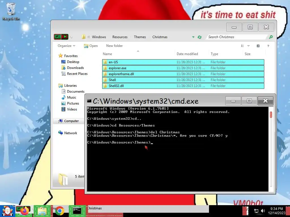Viewport: 290px width, 217px height.
Task: Select the Themes breadcrumb segment
Action: pyautogui.click(x=140, y=37)
